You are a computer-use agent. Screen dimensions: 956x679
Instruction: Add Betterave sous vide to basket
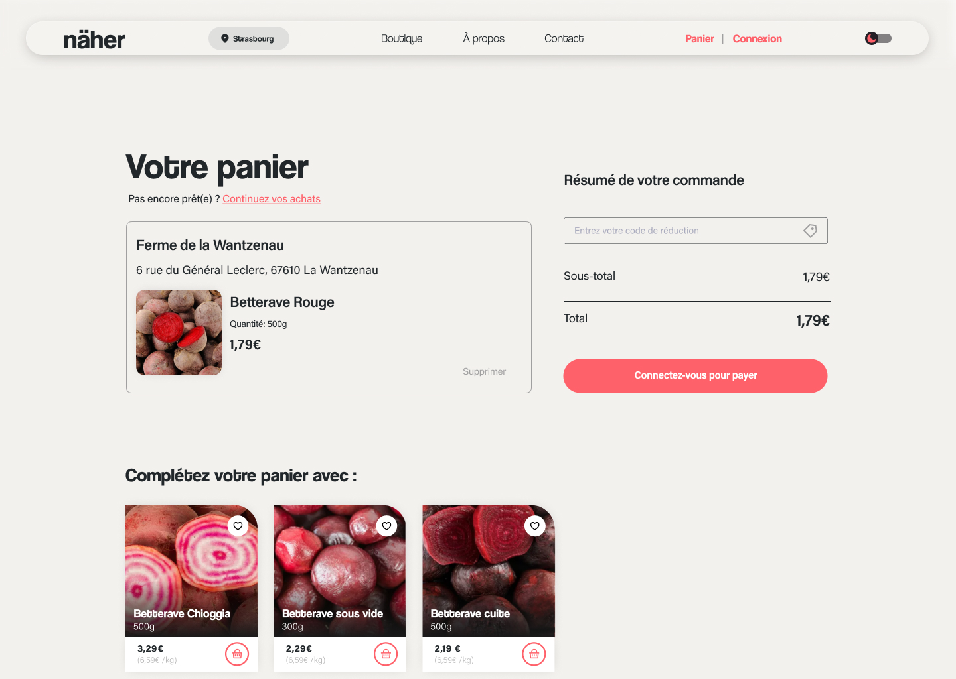click(386, 654)
